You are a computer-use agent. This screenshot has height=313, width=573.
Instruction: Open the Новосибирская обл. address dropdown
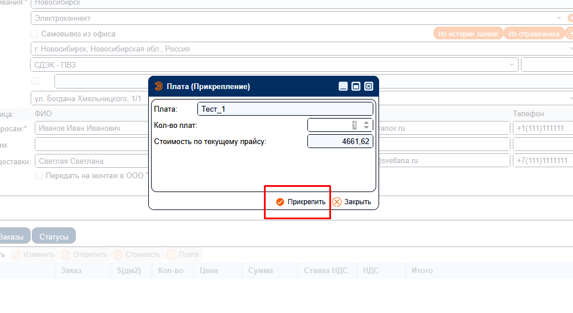pyautogui.click(x=570, y=49)
